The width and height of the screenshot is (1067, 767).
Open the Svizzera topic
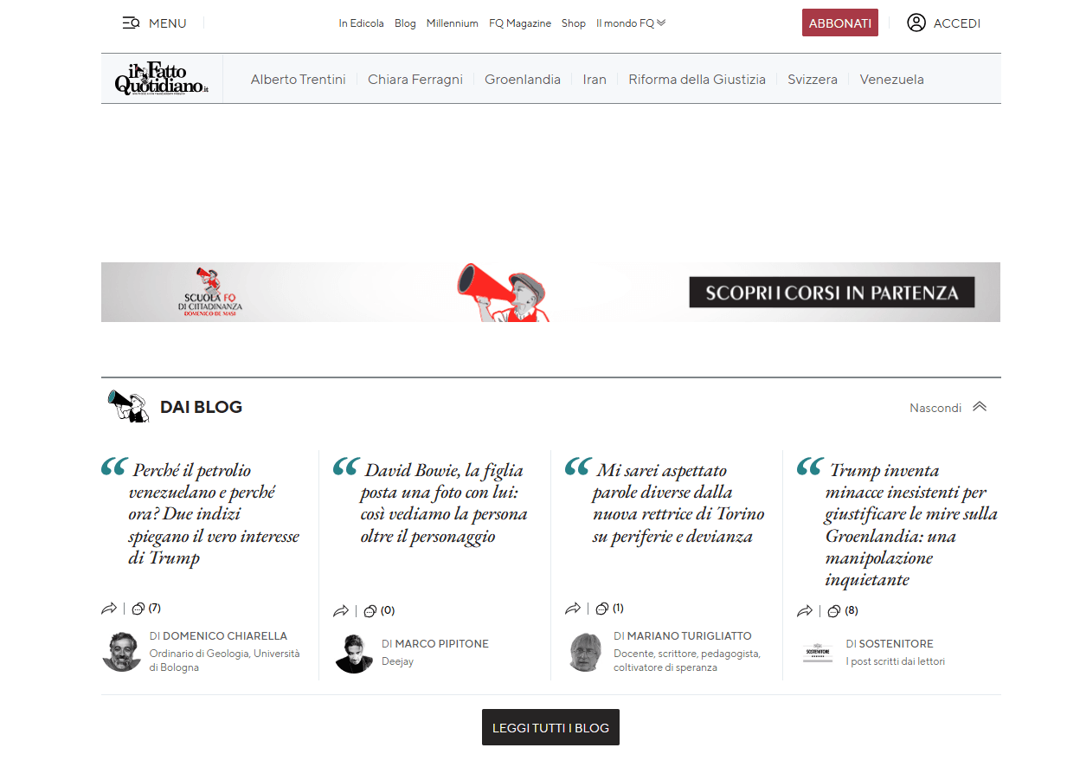coord(813,79)
